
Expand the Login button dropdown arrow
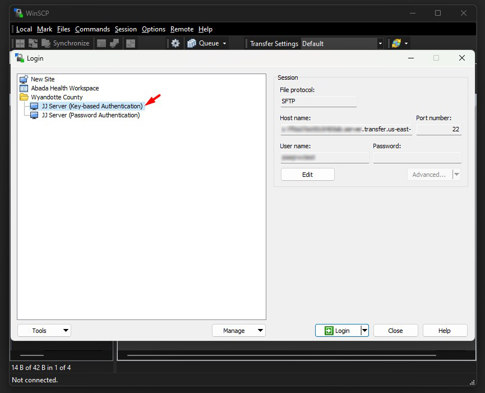[365, 331]
